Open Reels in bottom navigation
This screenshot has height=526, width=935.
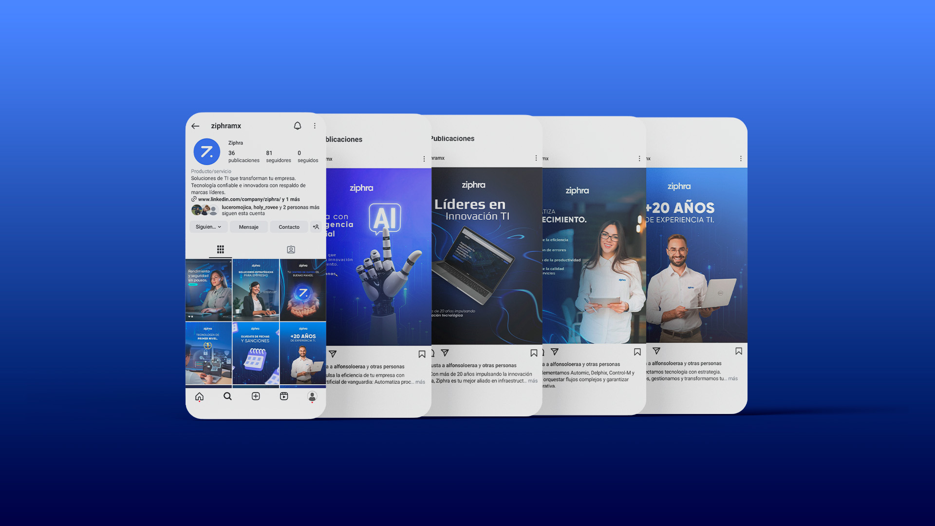point(284,396)
